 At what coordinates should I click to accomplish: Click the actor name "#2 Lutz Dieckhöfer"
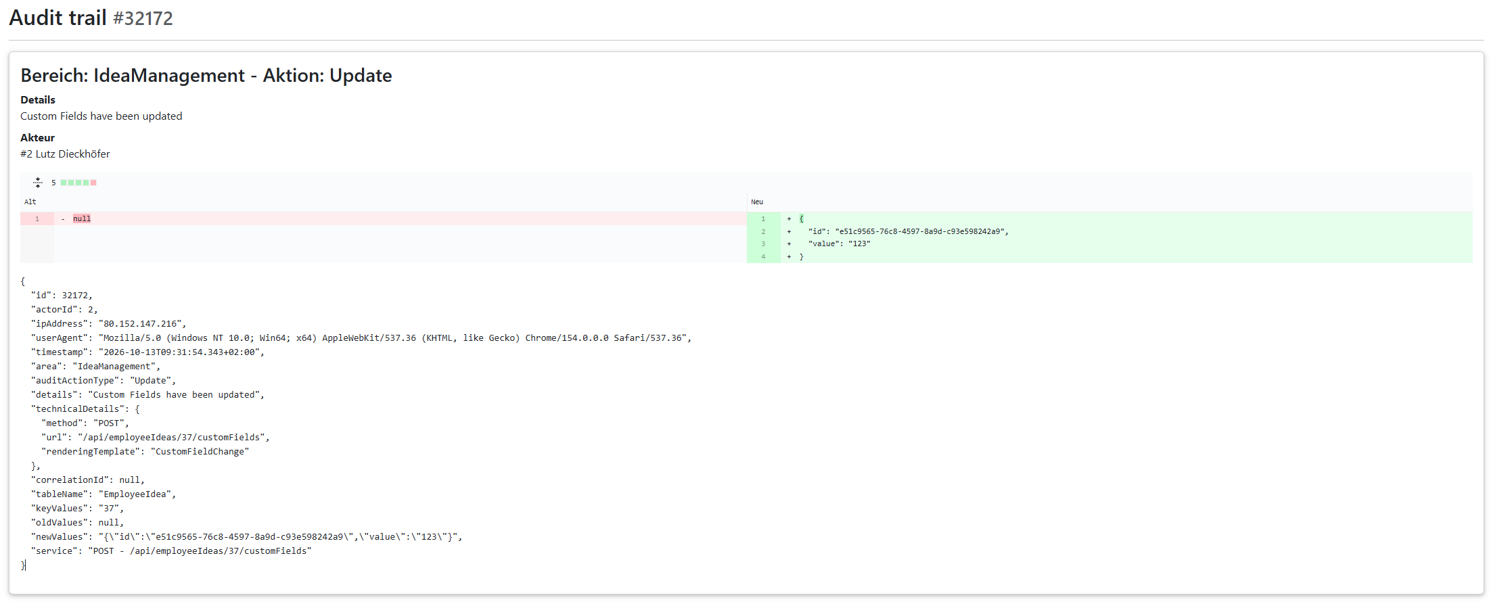click(65, 154)
